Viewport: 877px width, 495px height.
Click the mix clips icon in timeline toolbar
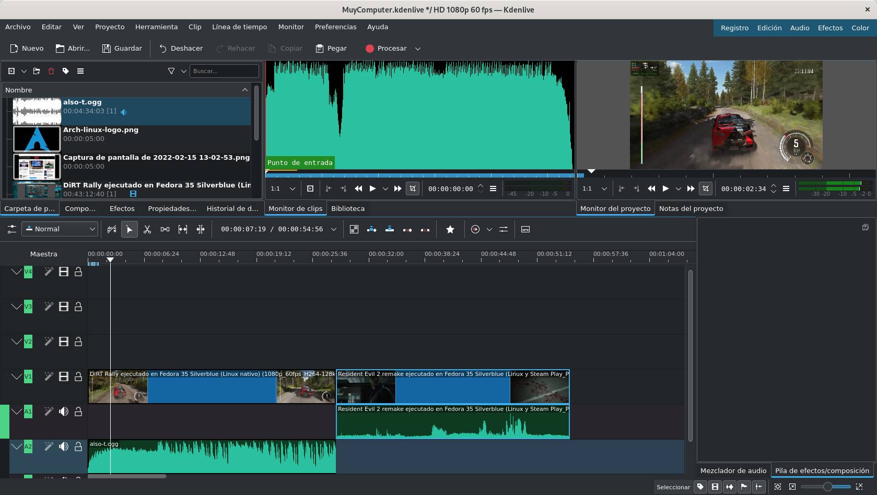(354, 229)
